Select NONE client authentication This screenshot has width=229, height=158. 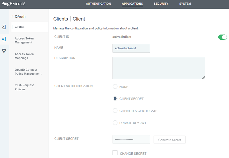click(115, 87)
